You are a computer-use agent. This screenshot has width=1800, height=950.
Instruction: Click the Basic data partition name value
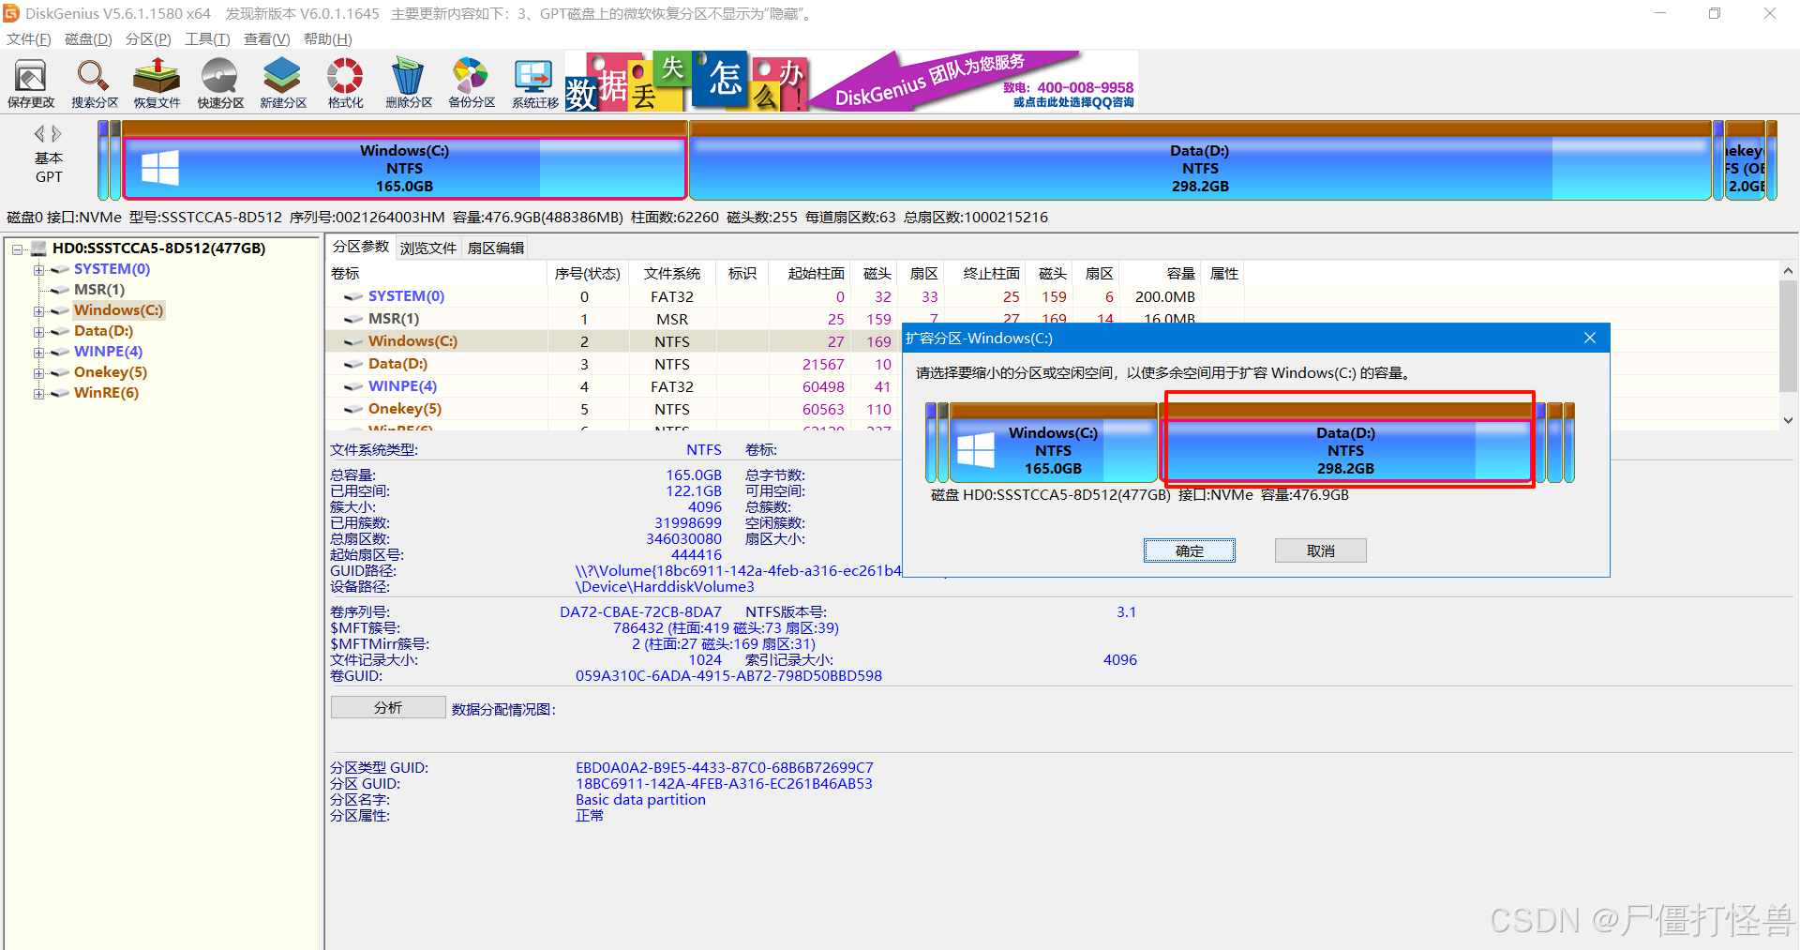coord(640,799)
